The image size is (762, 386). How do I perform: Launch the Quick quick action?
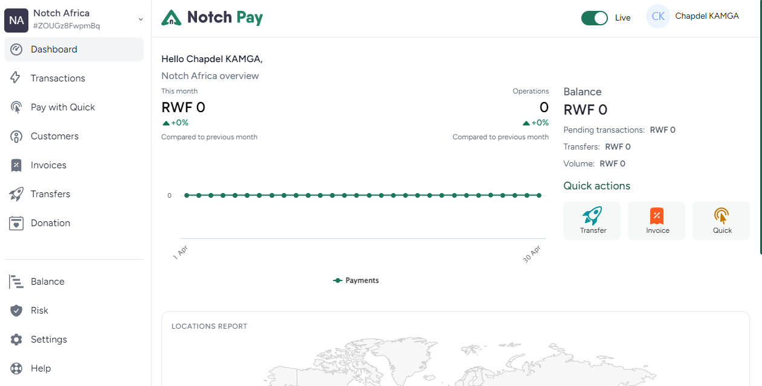722,221
